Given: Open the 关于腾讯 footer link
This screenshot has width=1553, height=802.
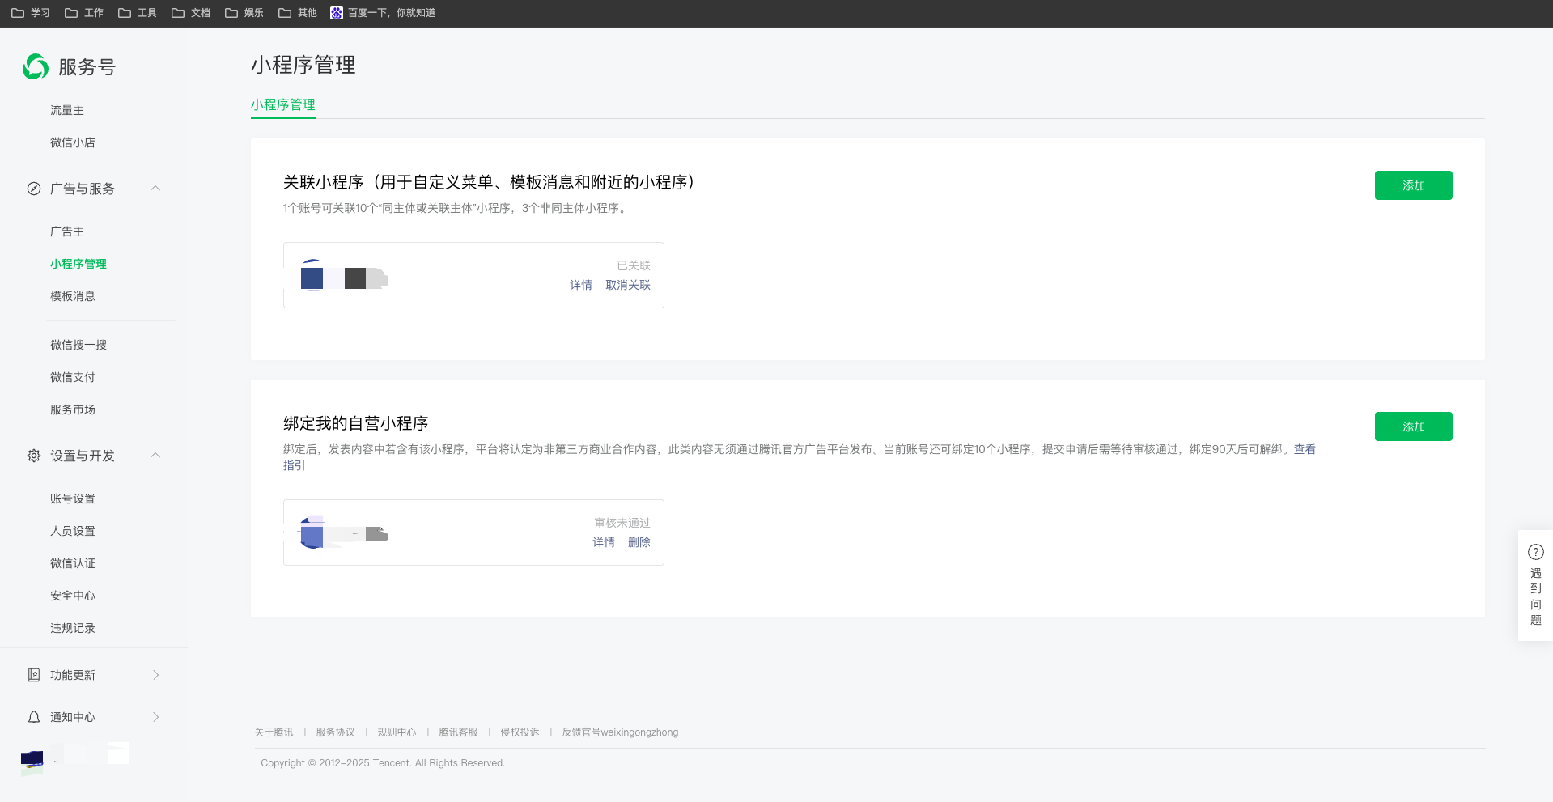Looking at the screenshot, I should tap(274, 732).
